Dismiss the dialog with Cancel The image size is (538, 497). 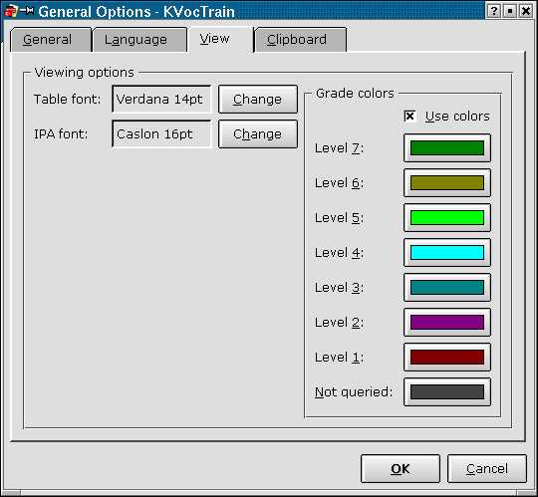(x=487, y=468)
